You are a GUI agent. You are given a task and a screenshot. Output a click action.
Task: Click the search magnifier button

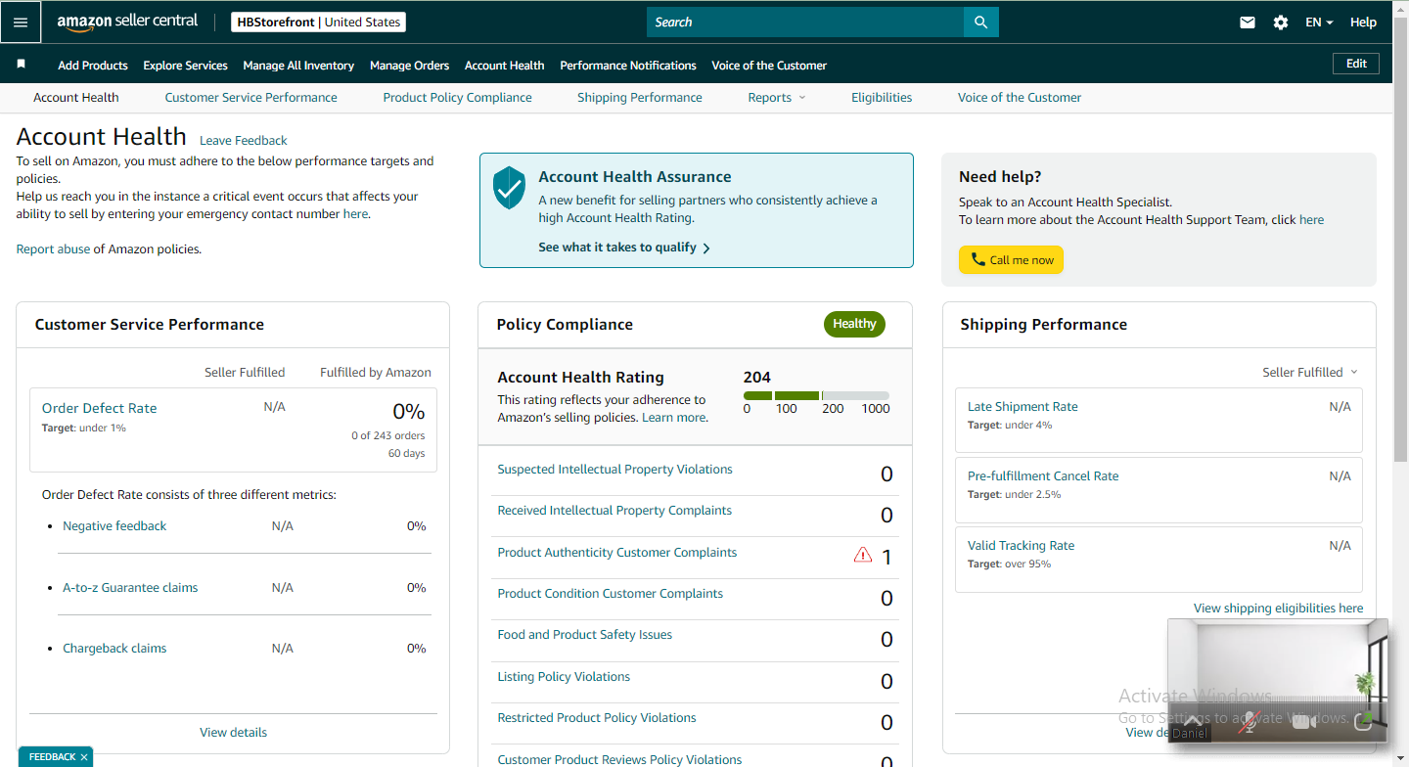(x=981, y=23)
